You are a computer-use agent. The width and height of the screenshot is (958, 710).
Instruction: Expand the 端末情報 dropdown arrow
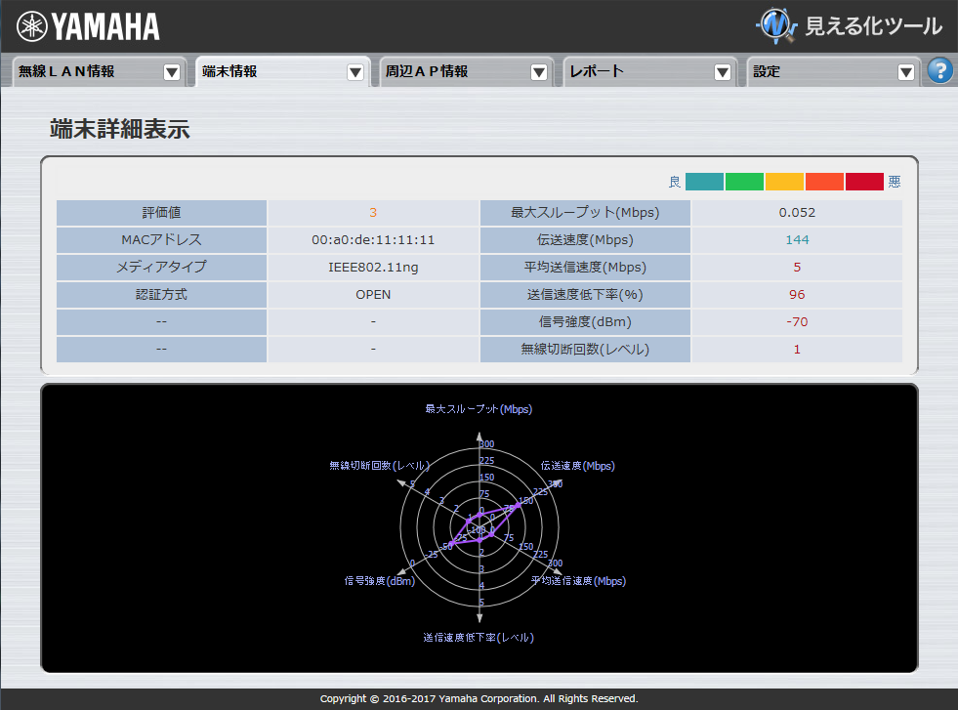tap(355, 70)
